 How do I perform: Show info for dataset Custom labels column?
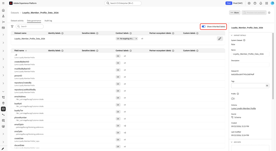[197, 33]
